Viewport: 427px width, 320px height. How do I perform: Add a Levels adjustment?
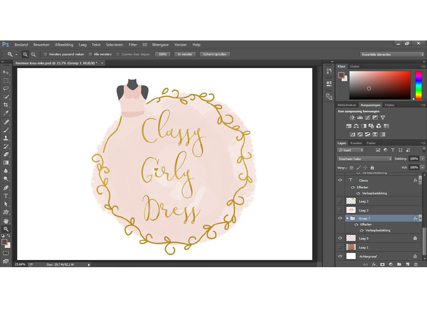point(360,117)
